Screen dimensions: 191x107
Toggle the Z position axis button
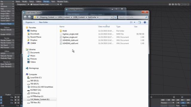pyautogui.click(x=1, y=103)
